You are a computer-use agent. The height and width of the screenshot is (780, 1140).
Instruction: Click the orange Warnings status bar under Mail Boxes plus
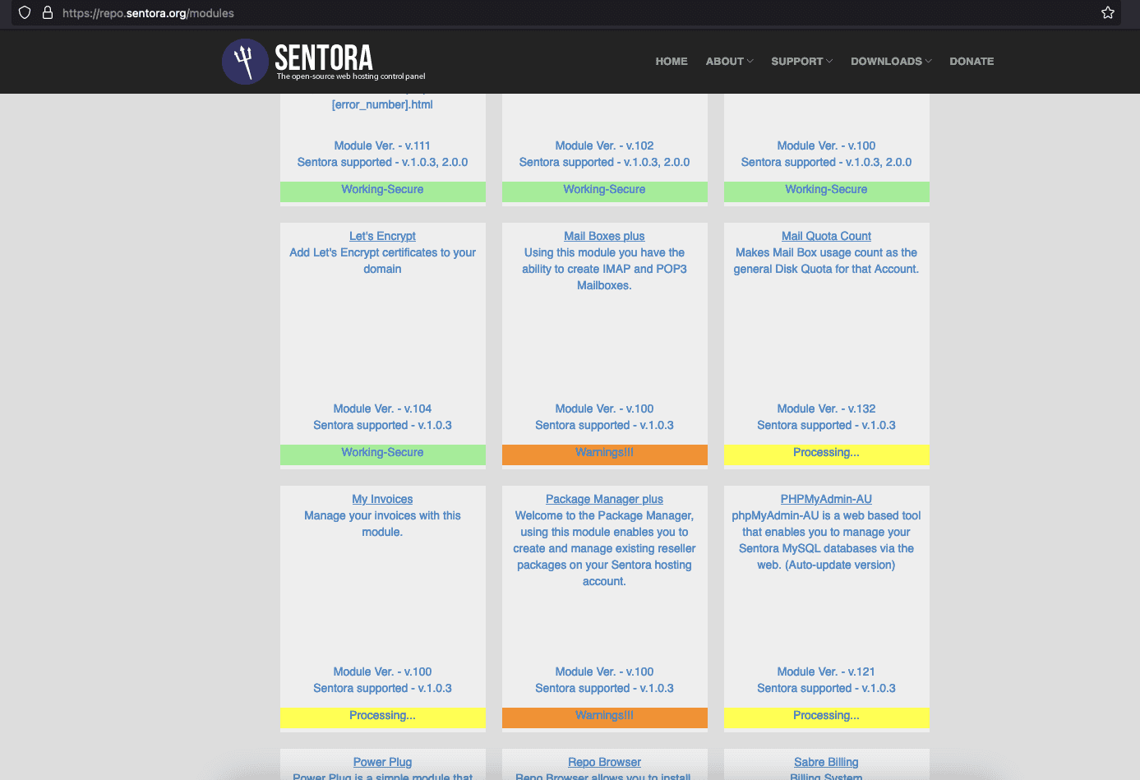click(604, 454)
